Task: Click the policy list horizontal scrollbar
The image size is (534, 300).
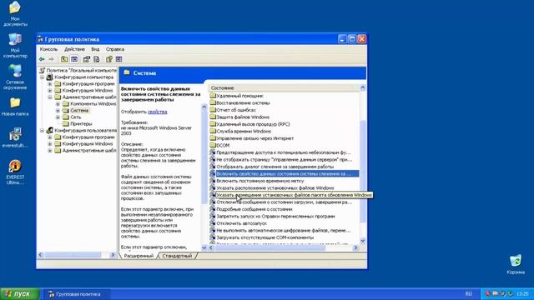Action: (x=284, y=247)
